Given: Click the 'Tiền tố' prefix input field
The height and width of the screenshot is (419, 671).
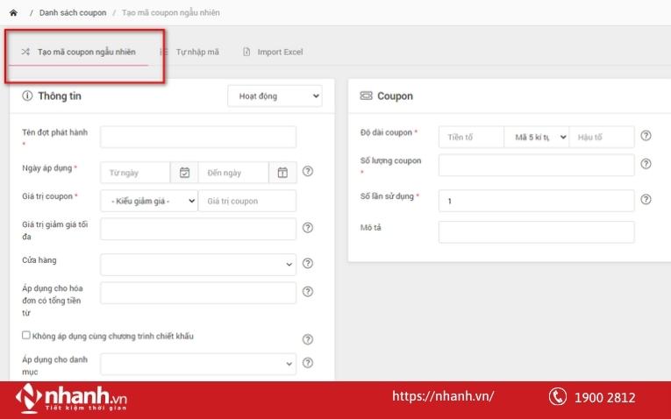Looking at the screenshot, I should tap(471, 137).
